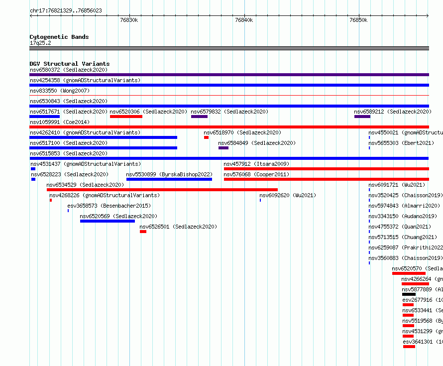443x366 pixels.
Task: Click the Cytogenetic Bands track title
Action: [59, 37]
